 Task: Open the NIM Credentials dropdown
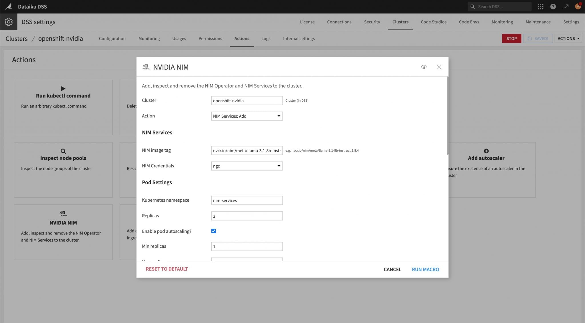click(x=247, y=166)
